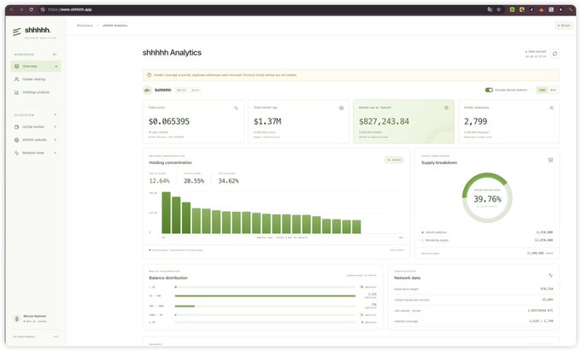Image resolution: width=581 pixels, height=351 pixels.
Task: Click the 100 - 1000 balance distribution bar
Action: 265,307
